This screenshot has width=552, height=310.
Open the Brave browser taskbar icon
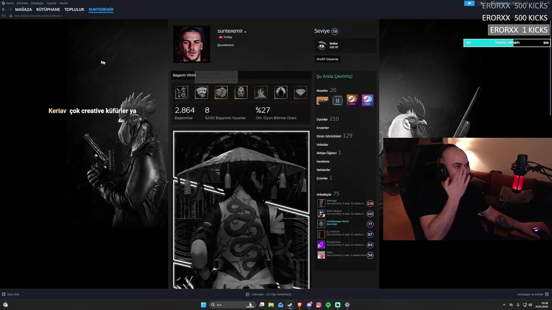[300, 305]
